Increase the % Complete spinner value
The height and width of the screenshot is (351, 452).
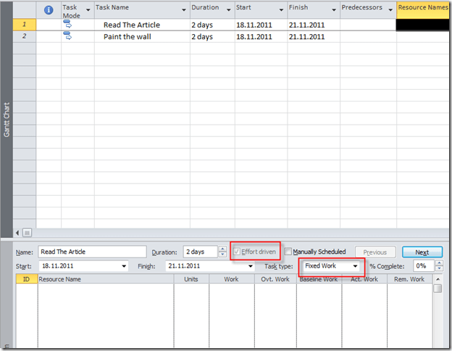coord(439,263)
